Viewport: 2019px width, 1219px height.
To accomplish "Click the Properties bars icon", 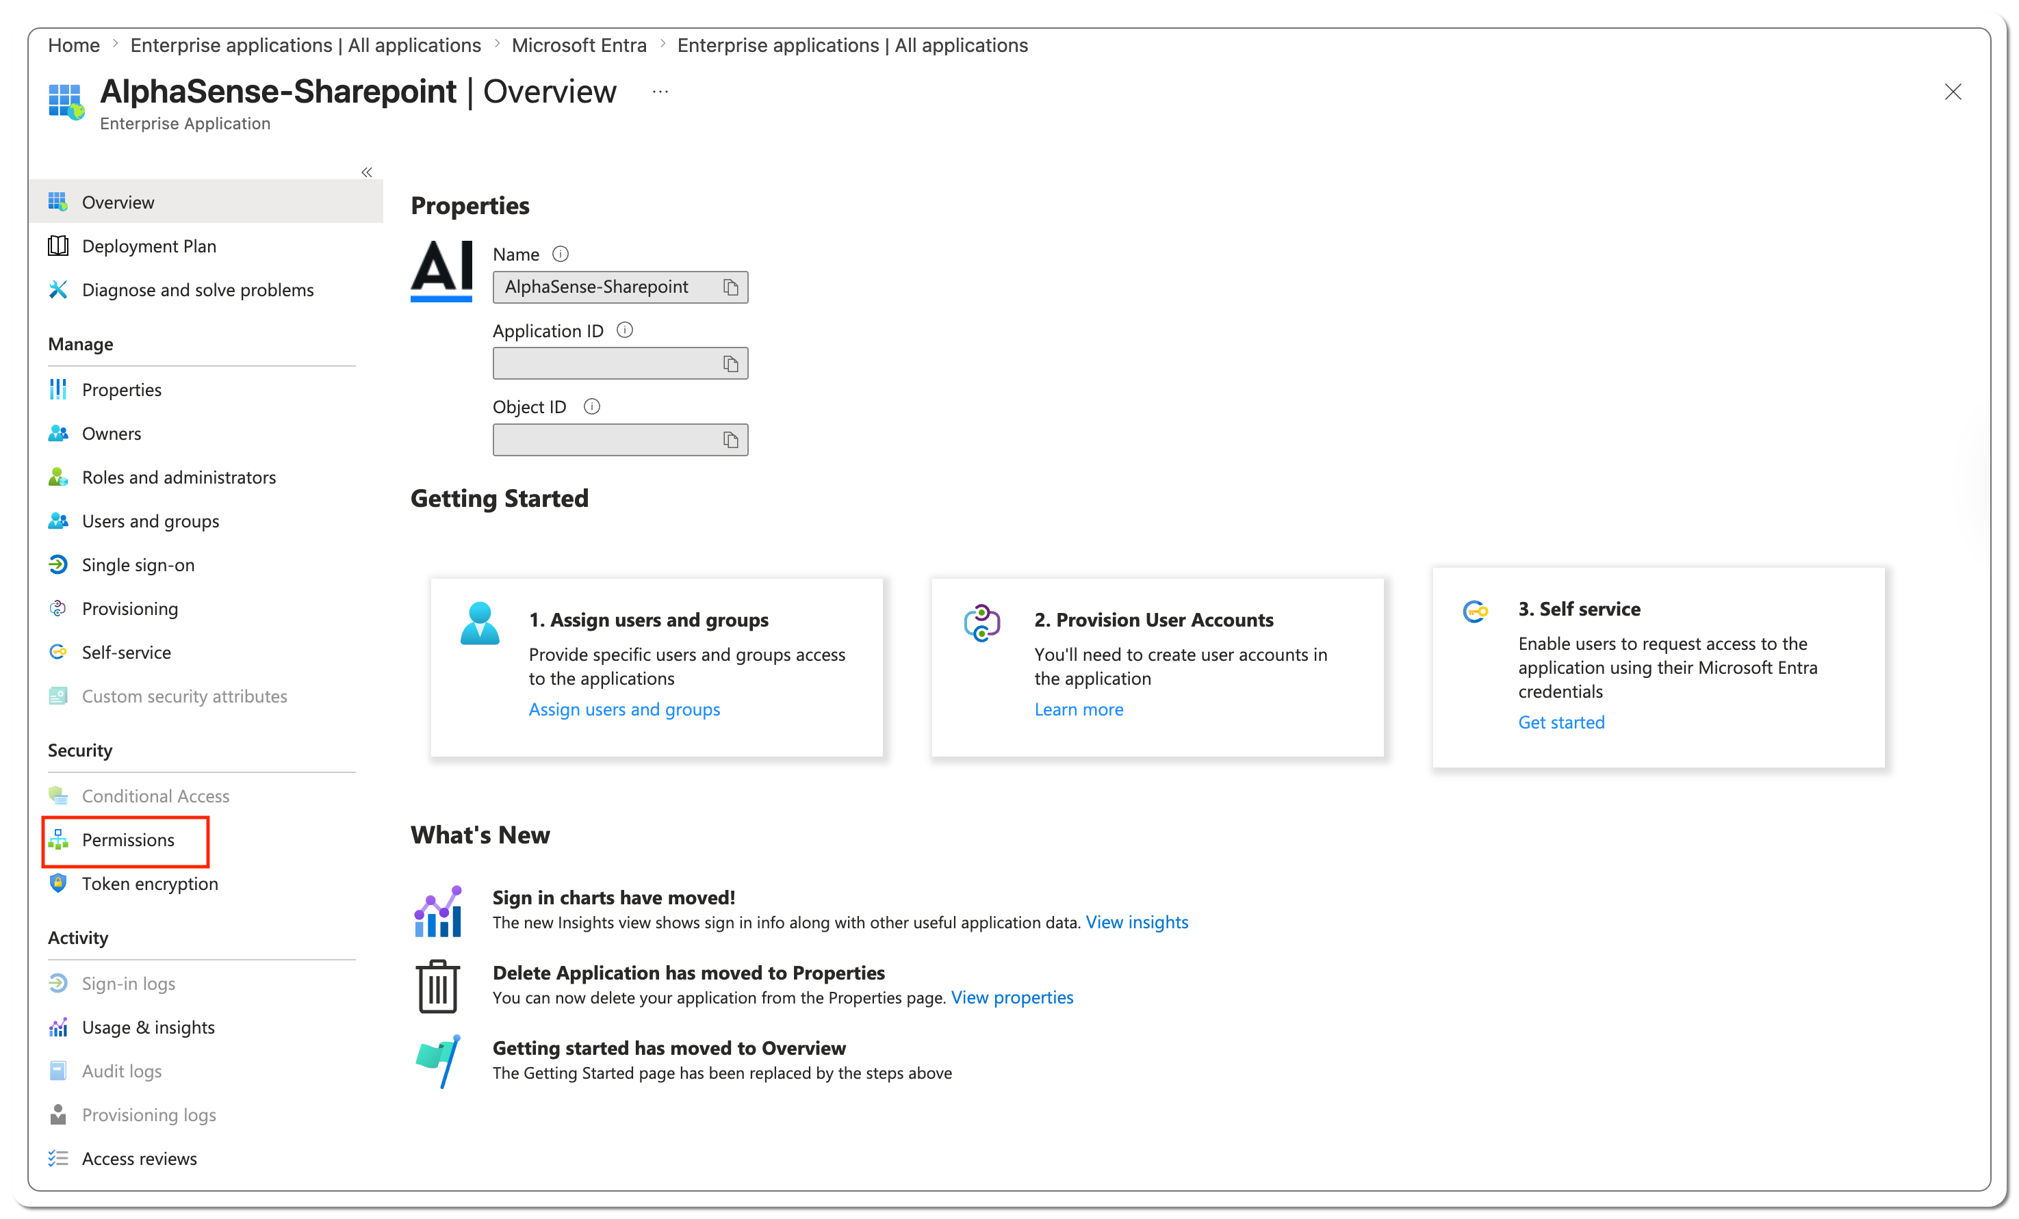I will 57,389.
